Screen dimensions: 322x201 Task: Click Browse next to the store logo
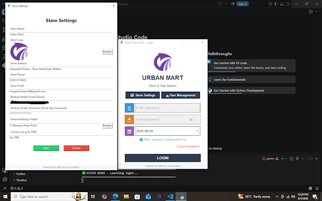[x=107, y=52]
